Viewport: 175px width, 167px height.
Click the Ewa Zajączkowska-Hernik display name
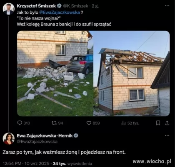coord(45,136)
